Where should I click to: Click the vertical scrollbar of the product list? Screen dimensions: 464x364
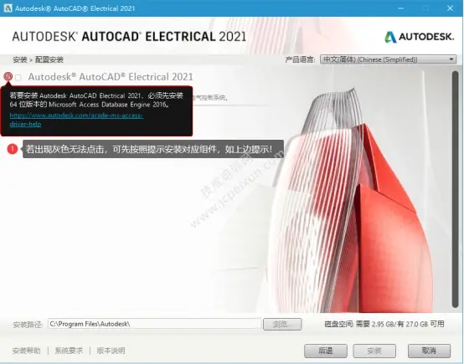point(455,189)
